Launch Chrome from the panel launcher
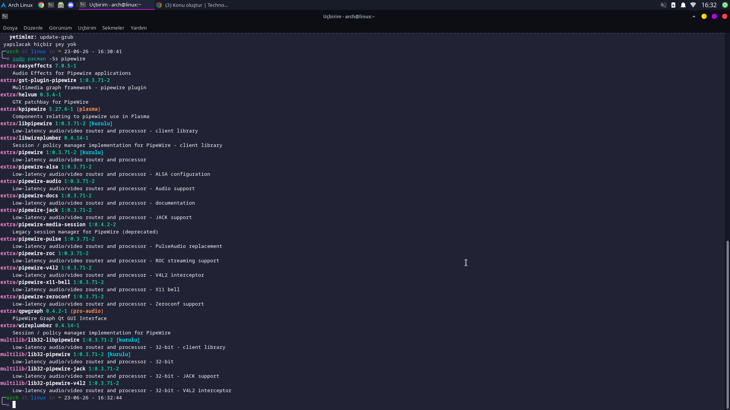Viewport: 730px width, 410px height. 41,5
